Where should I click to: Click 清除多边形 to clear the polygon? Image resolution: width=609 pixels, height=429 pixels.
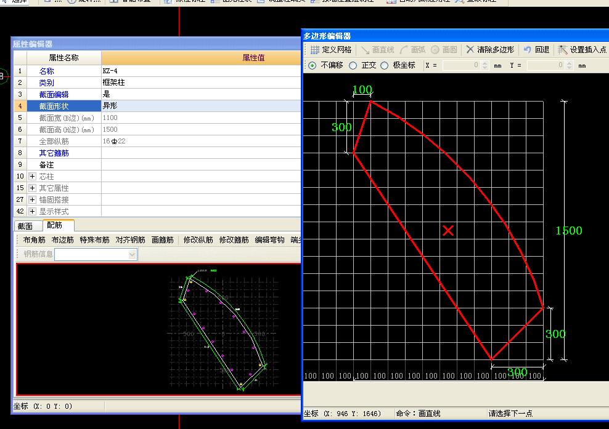tap(490, 50)
